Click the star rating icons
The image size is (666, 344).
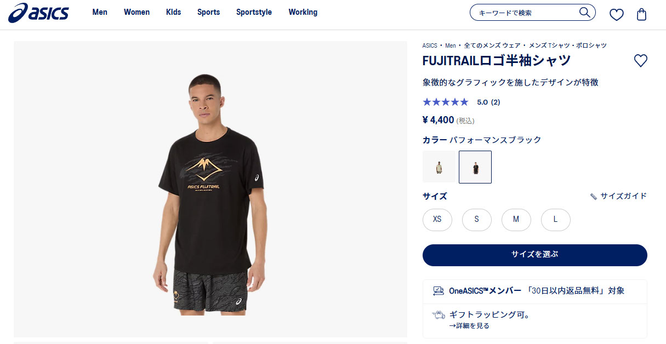446,102
